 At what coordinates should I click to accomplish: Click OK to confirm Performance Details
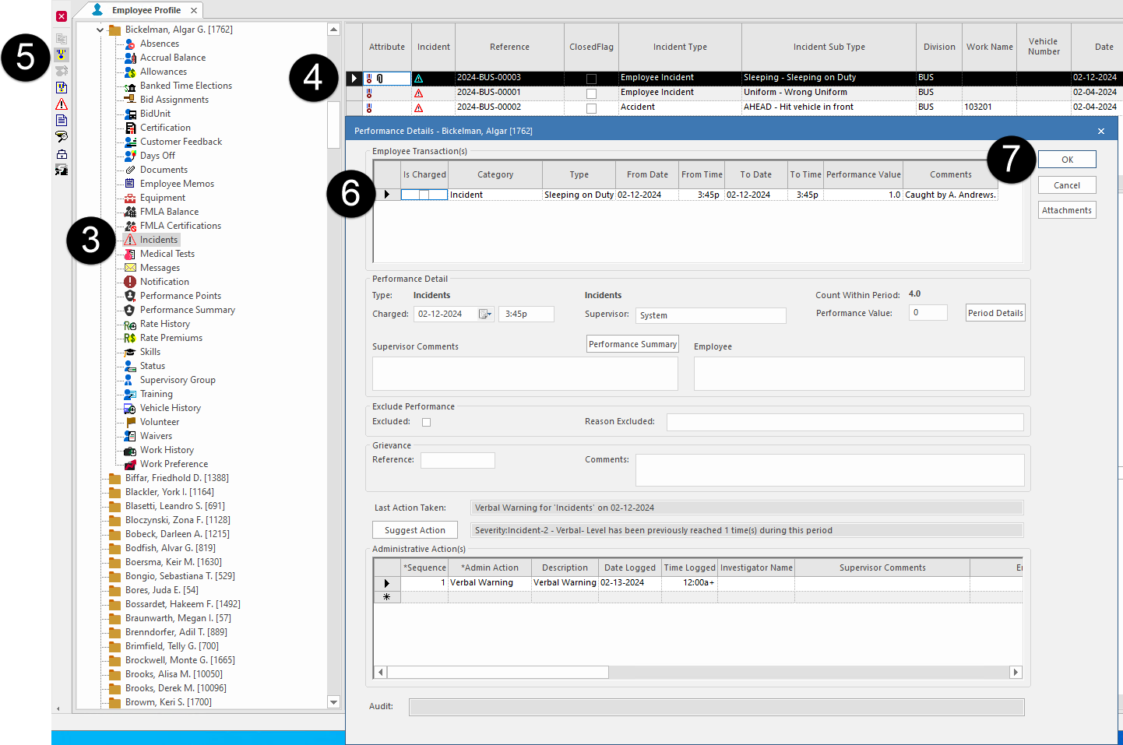click(1066, 159)
